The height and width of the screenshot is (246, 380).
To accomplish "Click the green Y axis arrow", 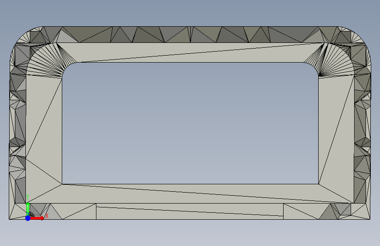I will point(28,209).
